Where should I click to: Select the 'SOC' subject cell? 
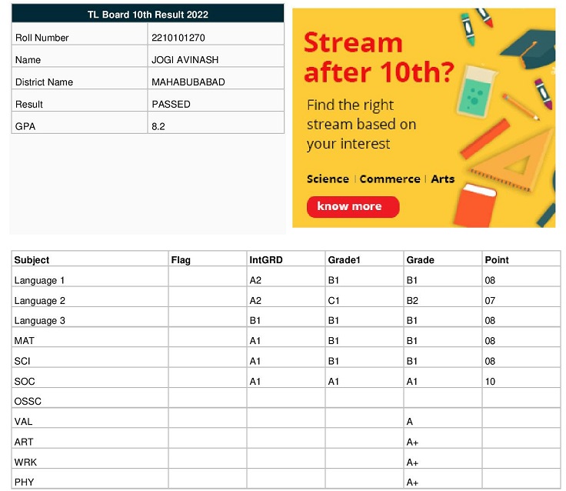point(90,378)
